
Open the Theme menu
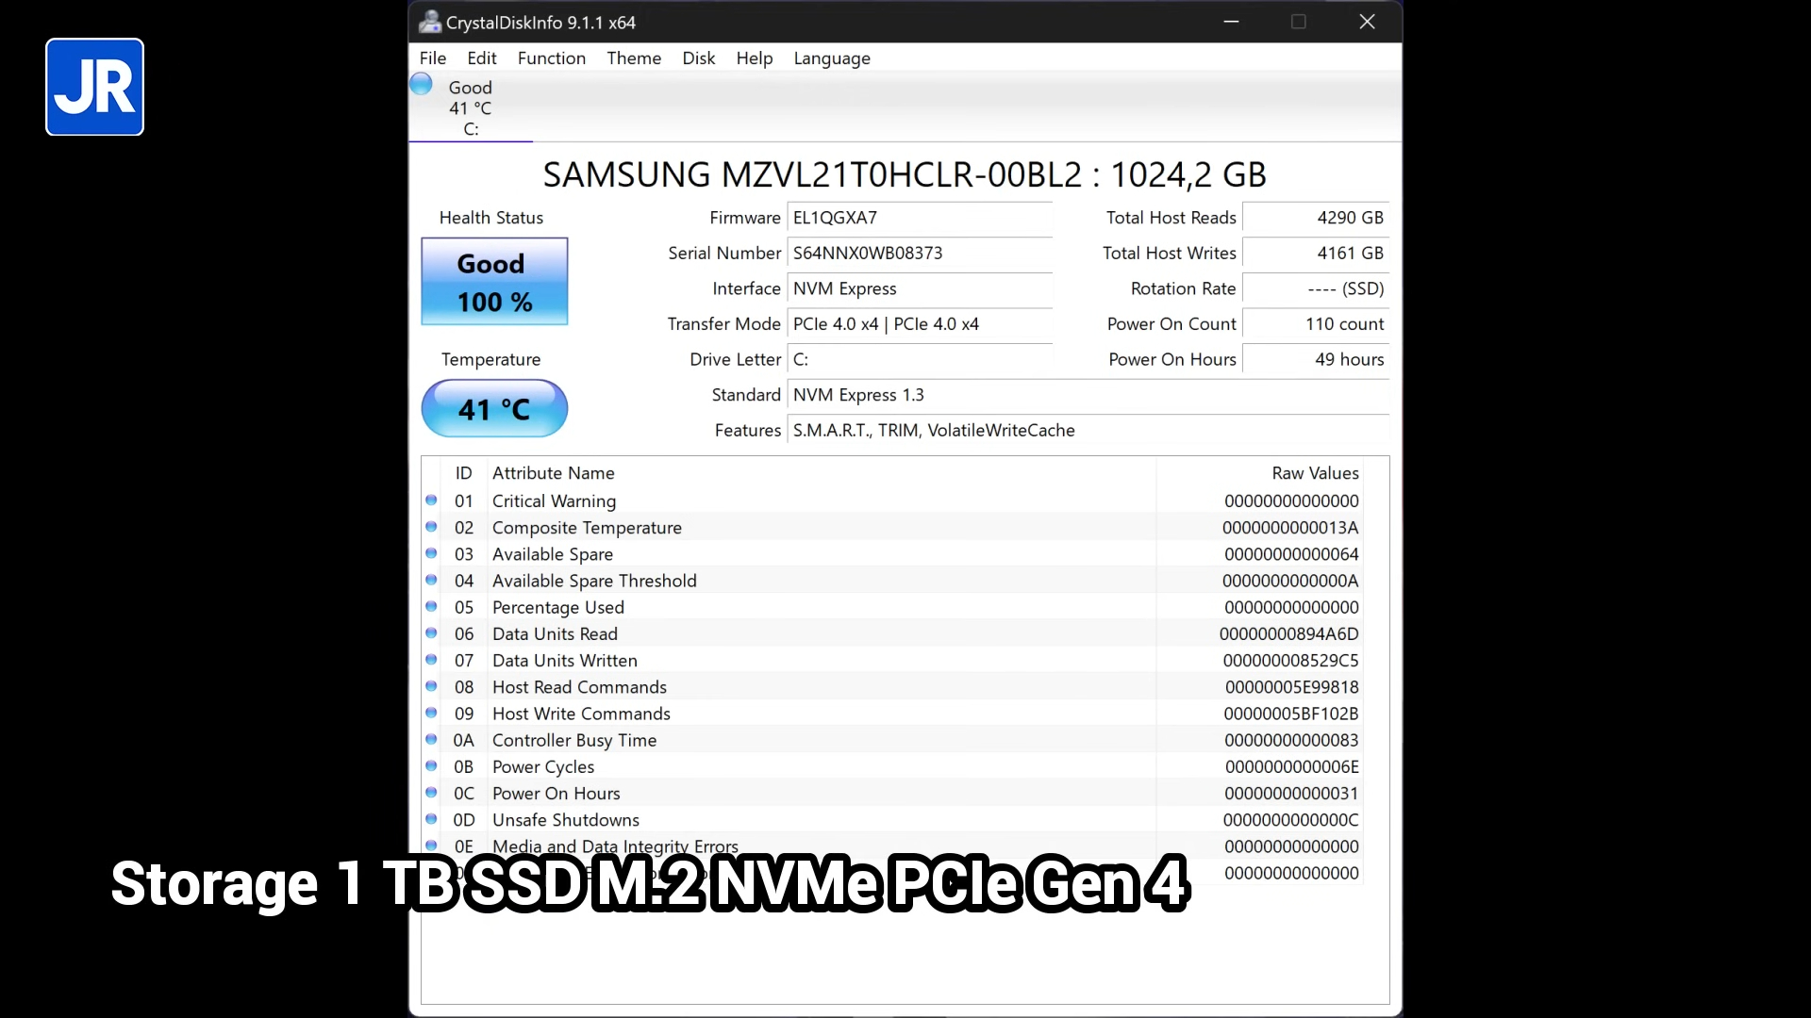pos(634,58)
